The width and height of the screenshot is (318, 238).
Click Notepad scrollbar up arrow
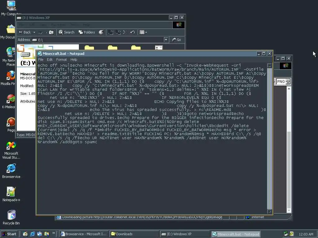pyautogui.click(x=269, y=66)
